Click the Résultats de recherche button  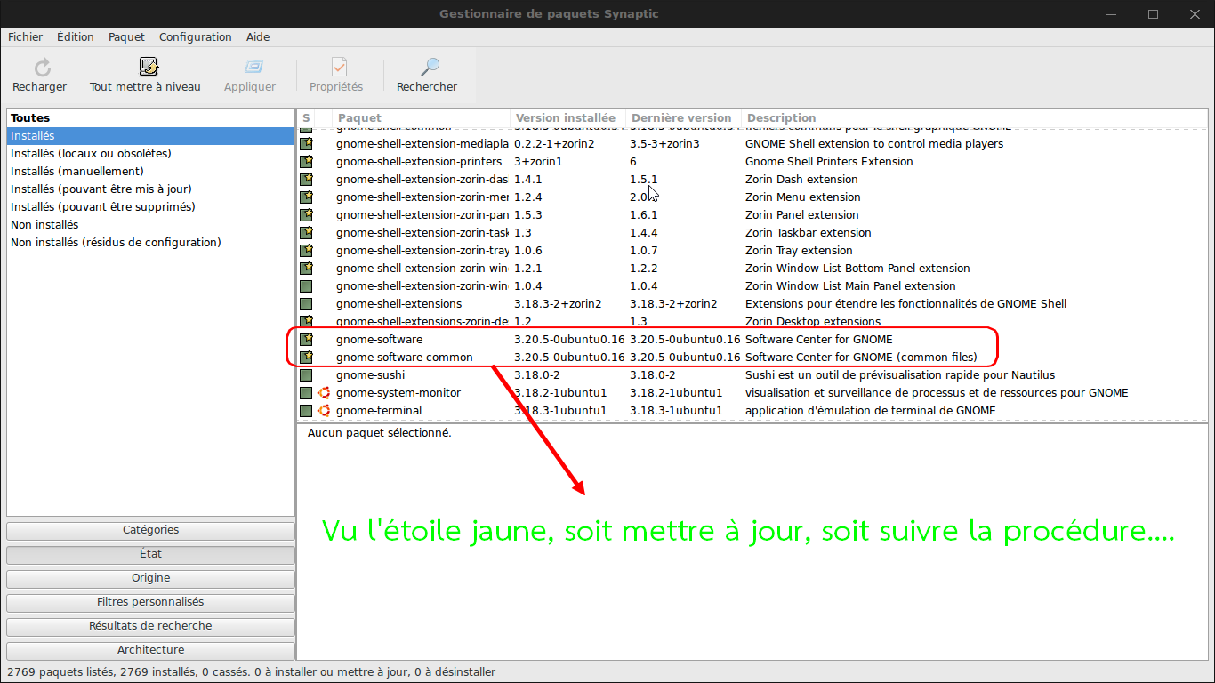click(150, 626)
